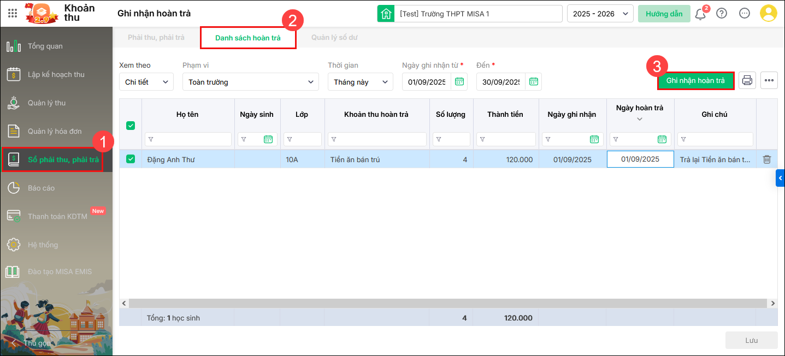This screenshot has height=356, width=785.
Task: Click the print icon button
Action: coord(747,80)
